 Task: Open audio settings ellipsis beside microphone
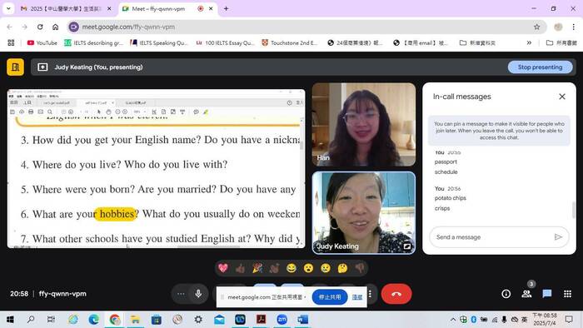(x=181, y=294)
